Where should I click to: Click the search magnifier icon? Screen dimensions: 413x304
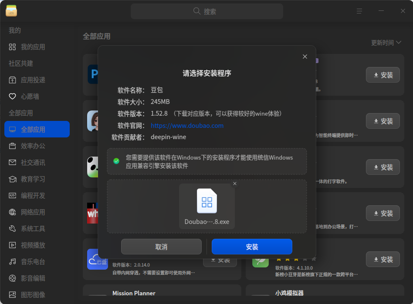(197, 11)
